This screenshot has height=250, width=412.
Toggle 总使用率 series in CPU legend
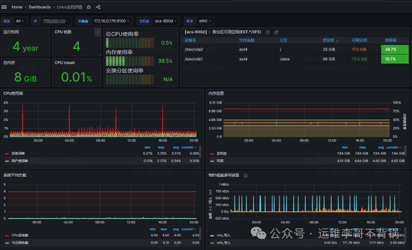(19, 153)
